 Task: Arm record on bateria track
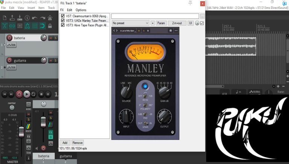pos(9,38)
